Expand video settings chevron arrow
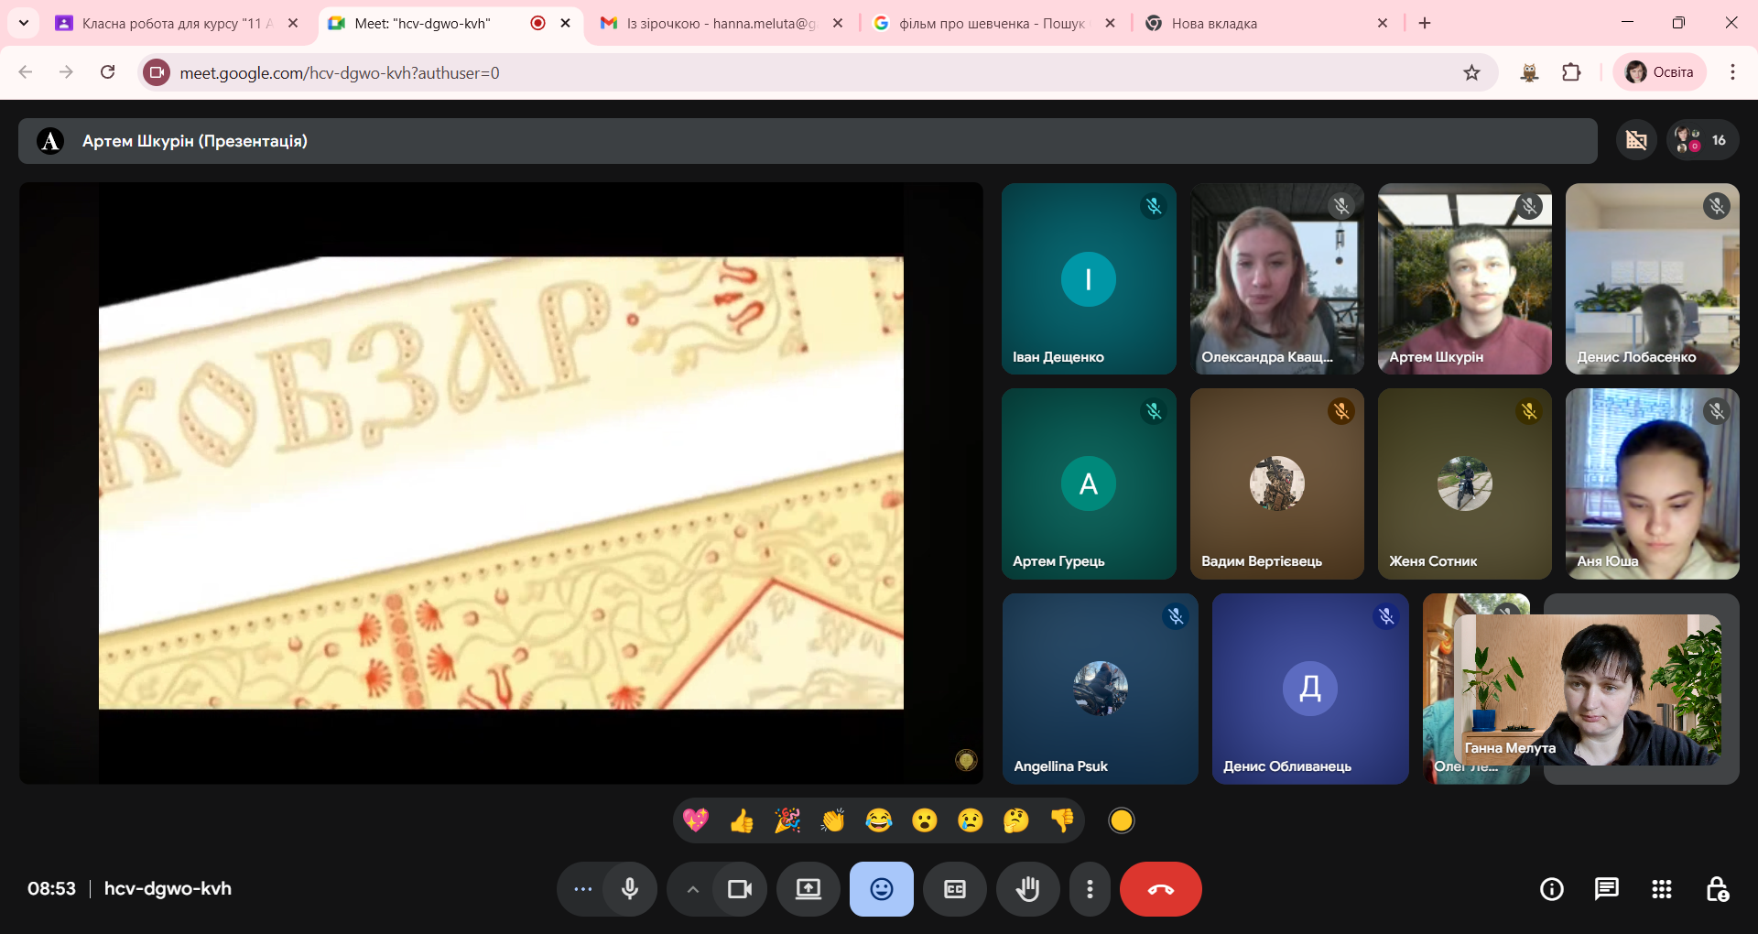Image resolution: width=1758 pixels, height=934 pixels. pyautogui.click(x=693, y=889)
